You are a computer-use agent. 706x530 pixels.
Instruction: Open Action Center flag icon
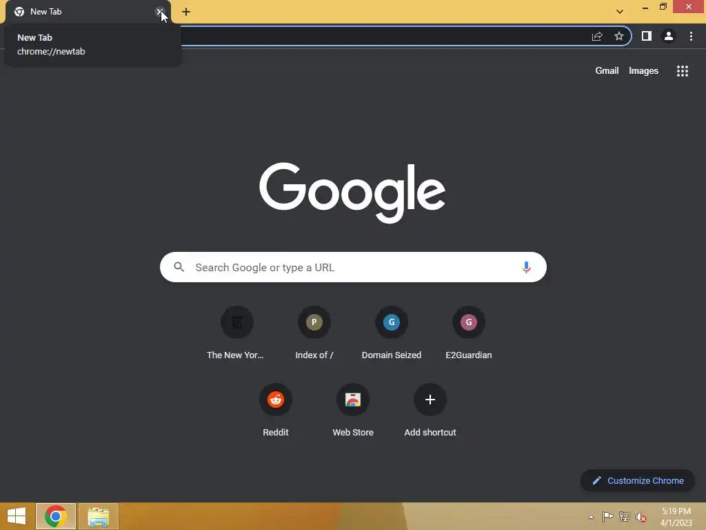click(607, 517)
